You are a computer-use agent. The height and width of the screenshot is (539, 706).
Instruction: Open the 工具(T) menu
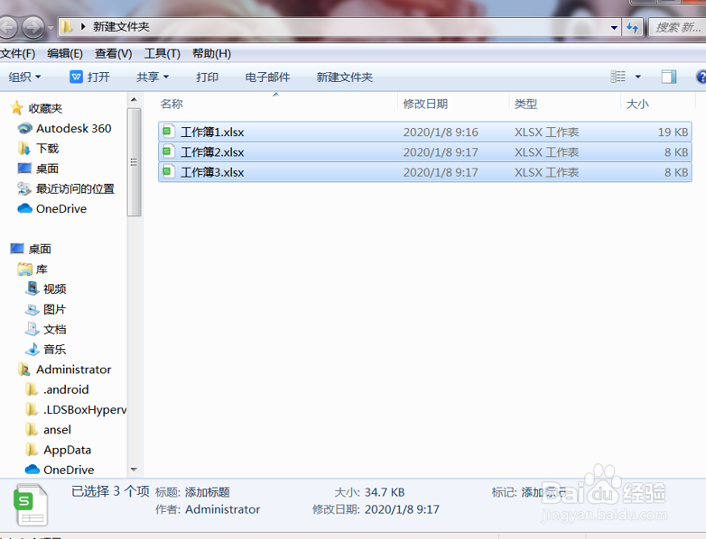pos(163,53)
